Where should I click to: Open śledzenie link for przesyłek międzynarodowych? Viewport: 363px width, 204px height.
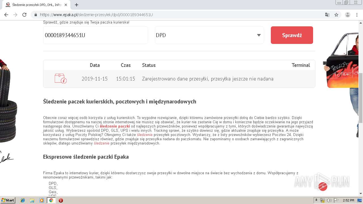click(x=102, y=143)
